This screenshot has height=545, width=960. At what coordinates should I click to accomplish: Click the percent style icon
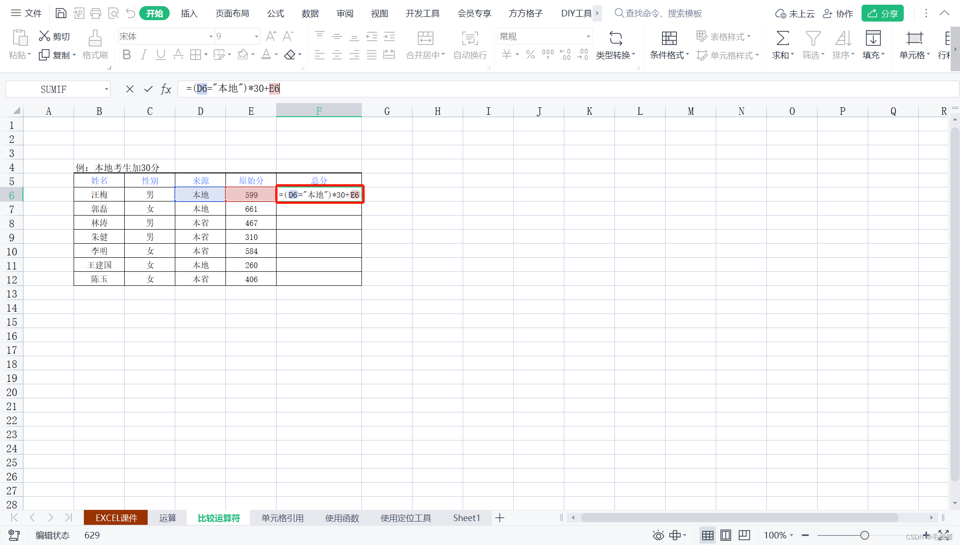click(x=530, y=55)
